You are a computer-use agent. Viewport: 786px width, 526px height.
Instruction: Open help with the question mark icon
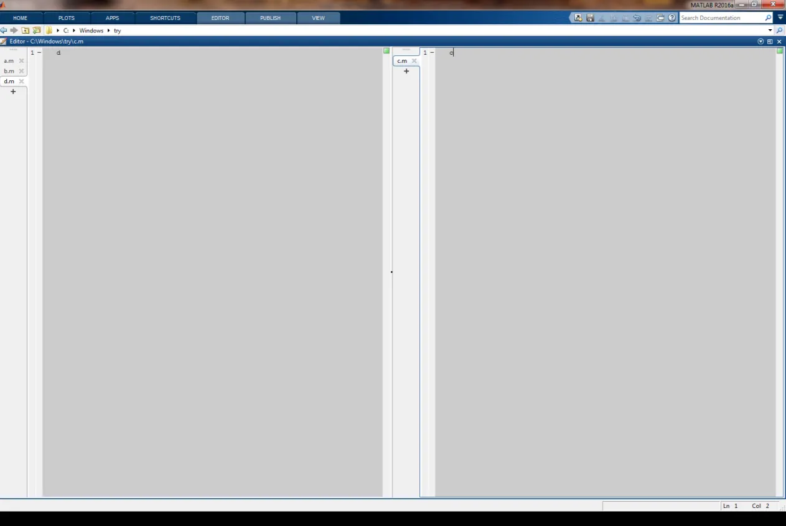[x=671, y=18]
